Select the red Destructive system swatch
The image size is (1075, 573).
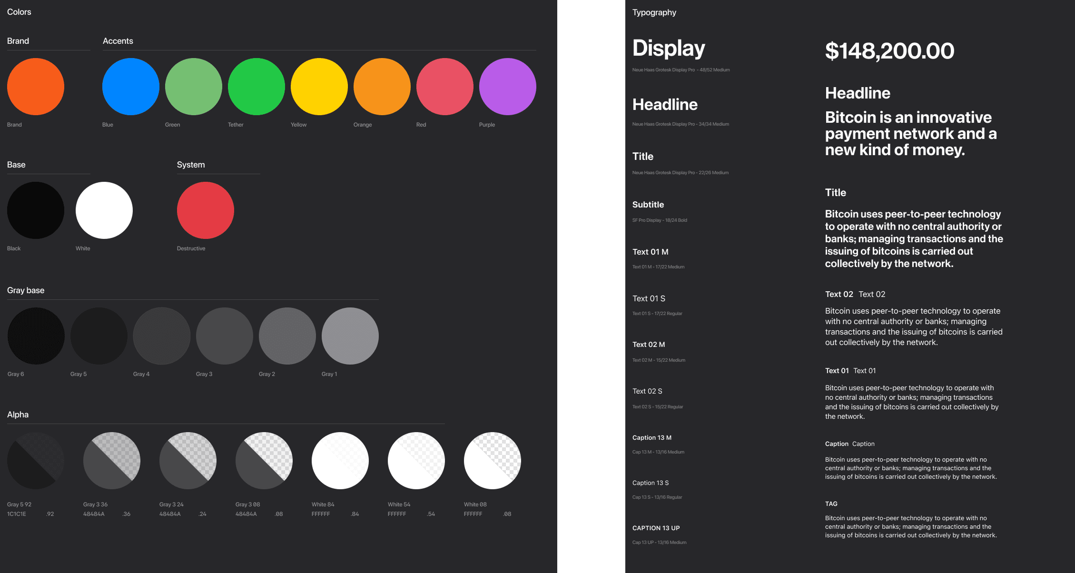coord(206,210)
